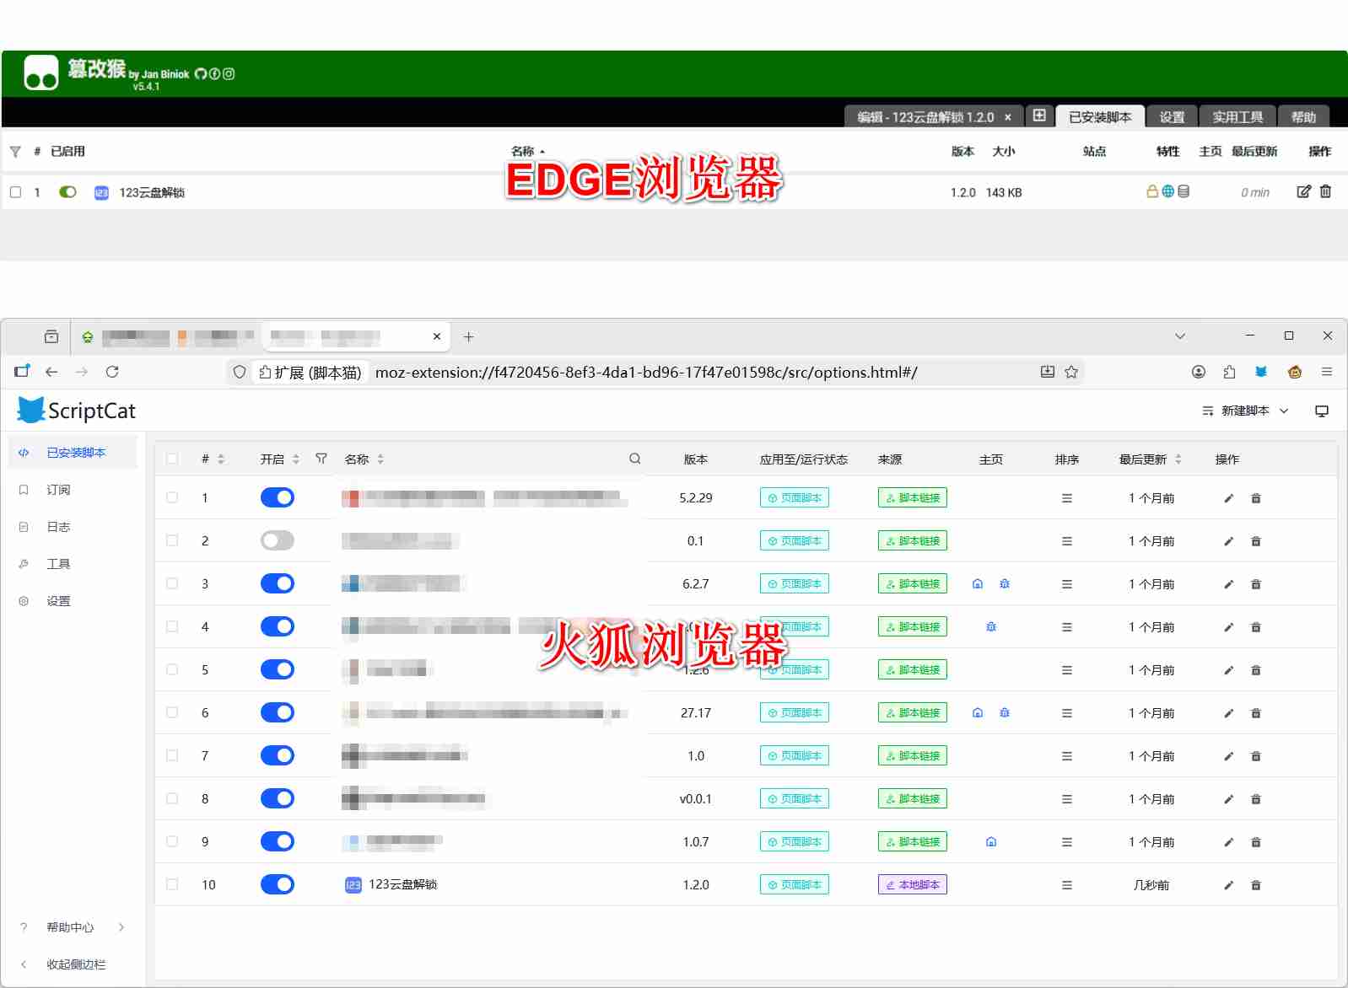Go back in Firefox
The height and width of the screenshot is (988, 1348).
pos(51,372)
